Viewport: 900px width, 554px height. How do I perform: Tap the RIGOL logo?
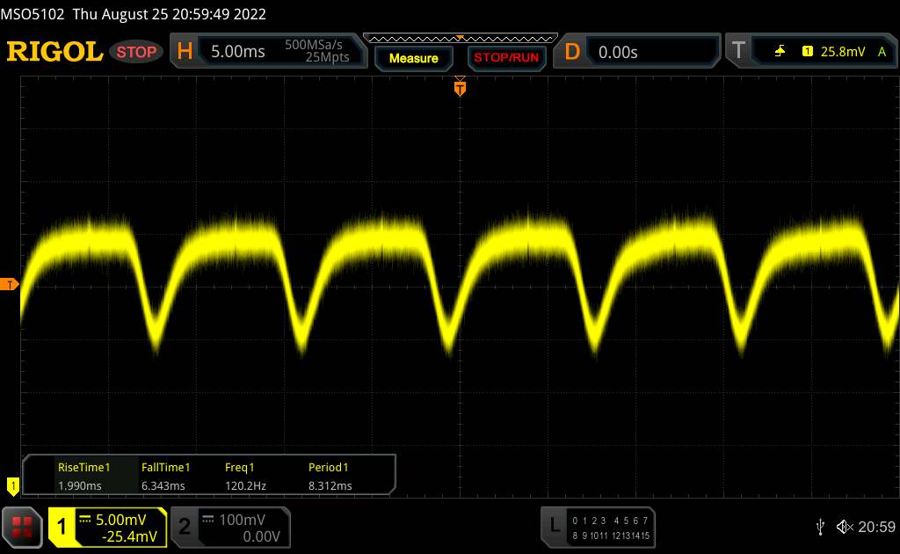tap(54, 52)
